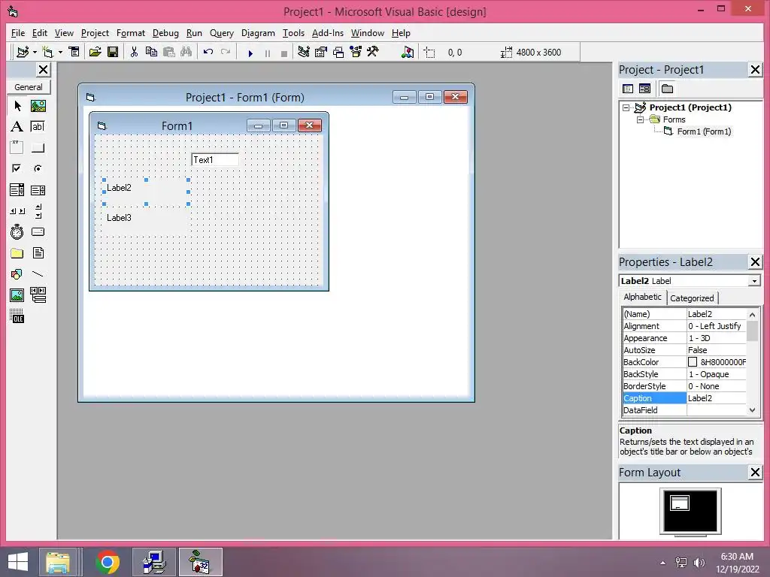The width and height of the screenshot is (770, 577).
Task: Save the project with the floppy disk icon
Action: pyautogui.click(x=113, y=52)
